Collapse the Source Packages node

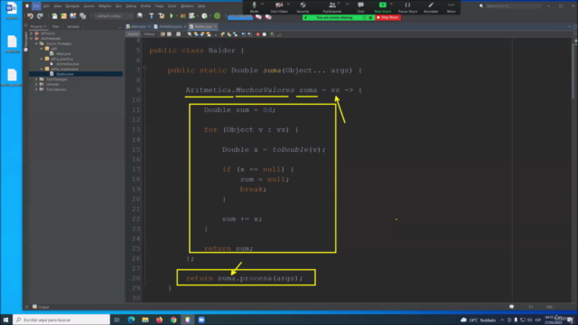(x=36, y=43)
